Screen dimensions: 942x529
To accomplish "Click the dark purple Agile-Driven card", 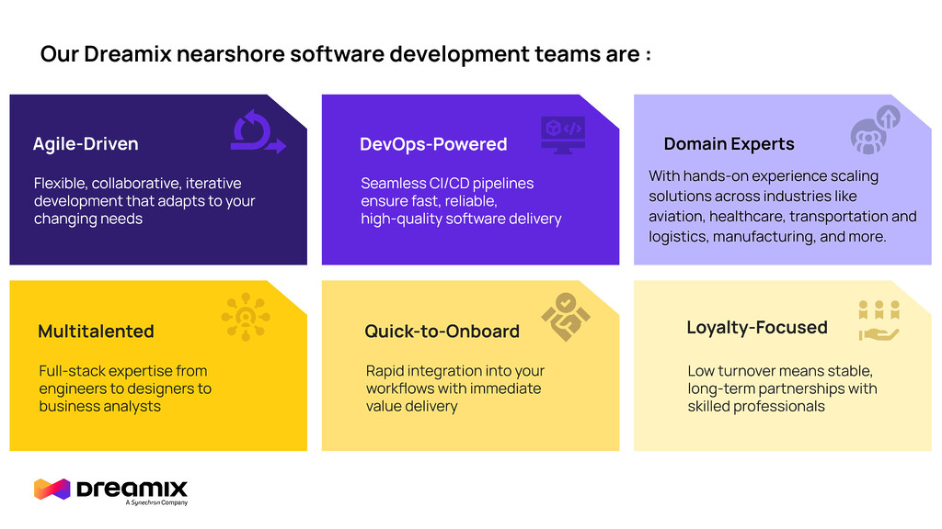I will coord(156,179).
